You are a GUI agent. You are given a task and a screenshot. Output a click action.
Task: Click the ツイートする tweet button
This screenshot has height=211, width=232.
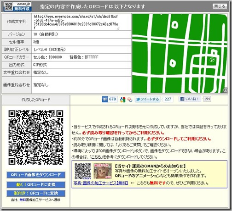pos(147,99)
